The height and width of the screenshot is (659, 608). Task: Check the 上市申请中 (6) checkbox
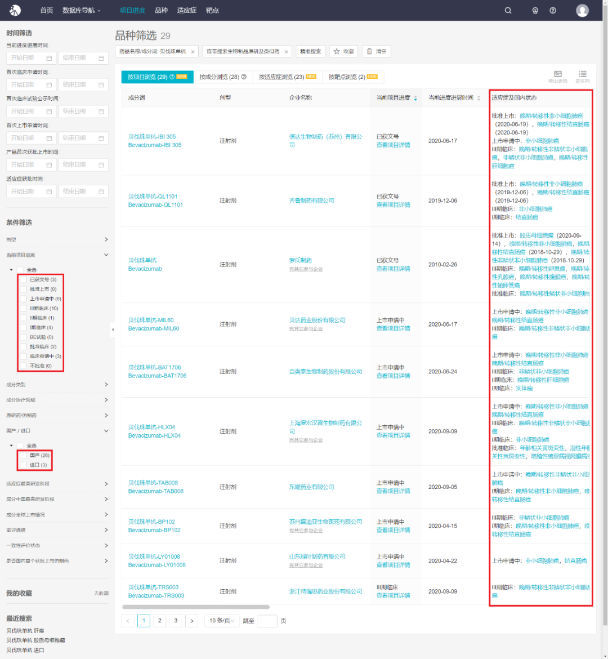[x=24, y=299]
